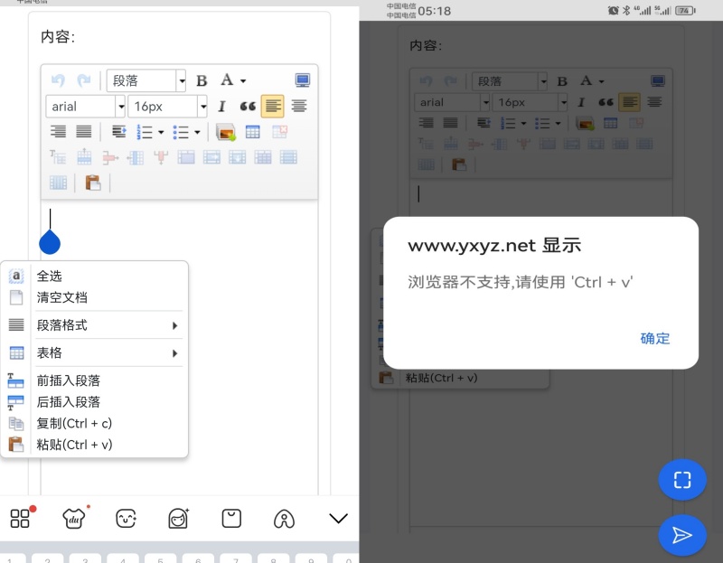
Task: Choose 清空文档 in context menu
Action: pyautogui.click(x=62, y=297)
